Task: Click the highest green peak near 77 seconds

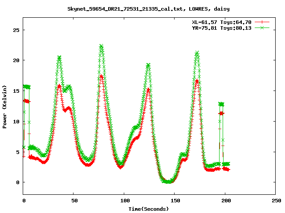Action: tap(101, 46)
